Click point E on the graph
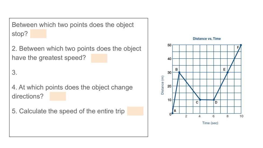This screenshot has width=263, height=148. coord(228,72)
